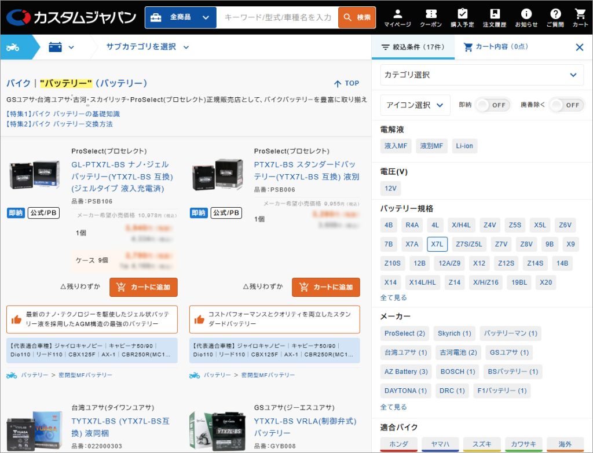
Task: Toggle the 液別MF electrolyte filter
Action: pos(431,146)
